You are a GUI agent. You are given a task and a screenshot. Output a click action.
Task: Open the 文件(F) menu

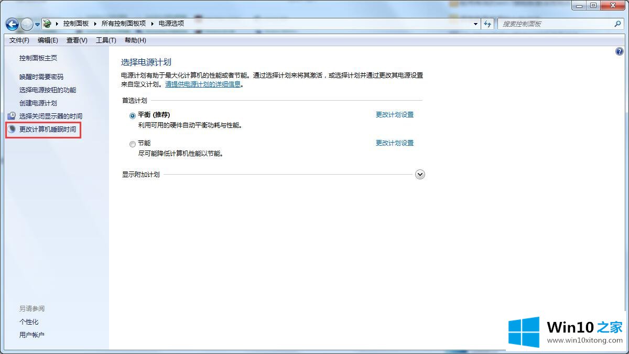point(19,40)
